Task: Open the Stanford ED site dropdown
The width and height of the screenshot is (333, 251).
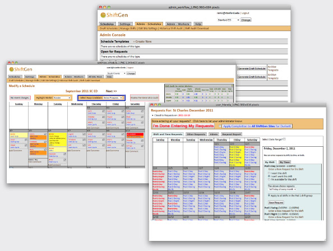Action: point(228,20)
